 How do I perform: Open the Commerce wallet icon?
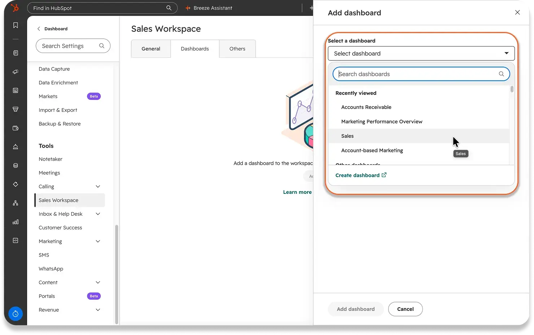point(16,128)
